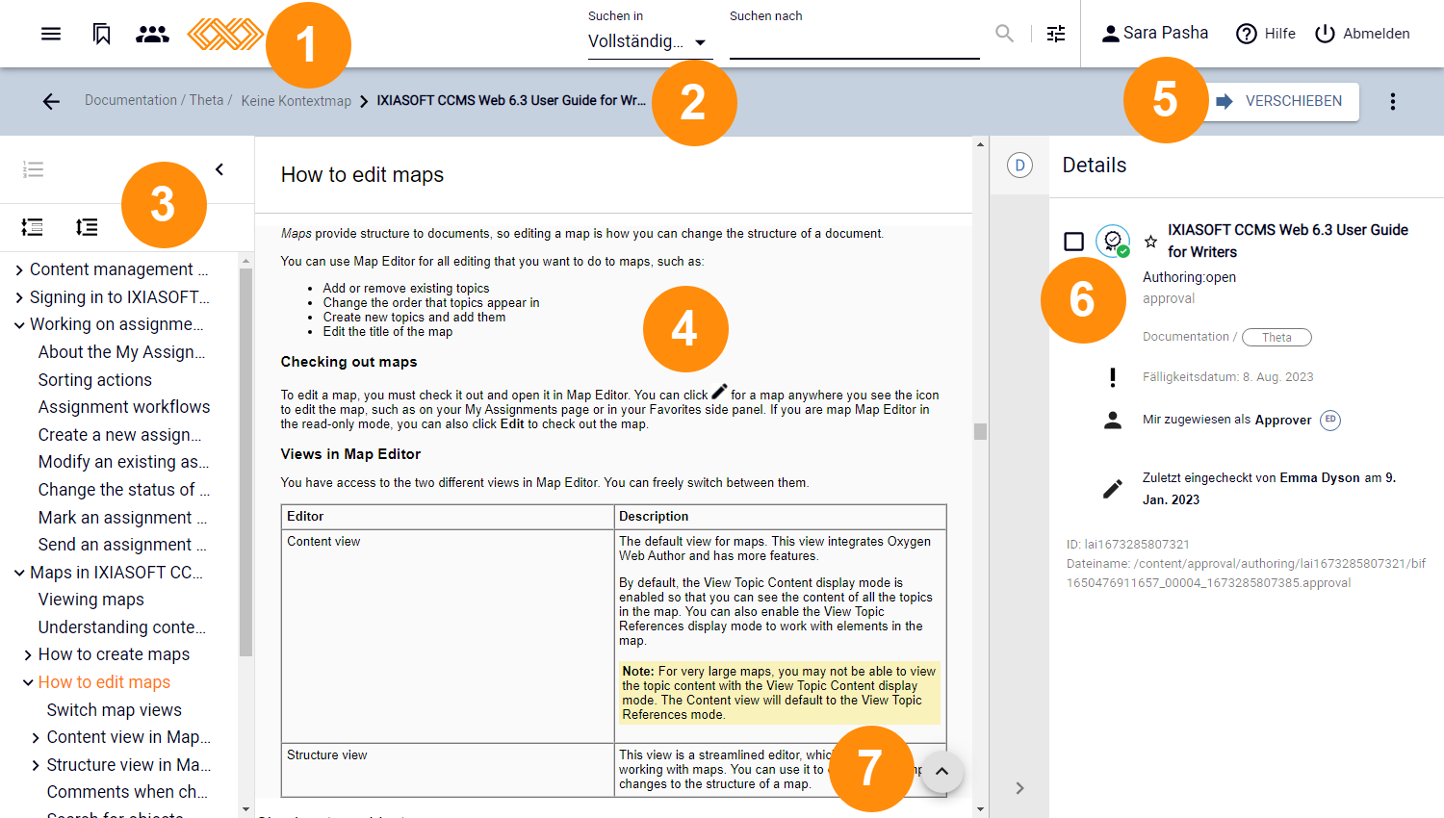Expand the Content view in Map node
The width and height of the screenshot is (1444, 818).
pyautogui.click(x=37, y=737)
